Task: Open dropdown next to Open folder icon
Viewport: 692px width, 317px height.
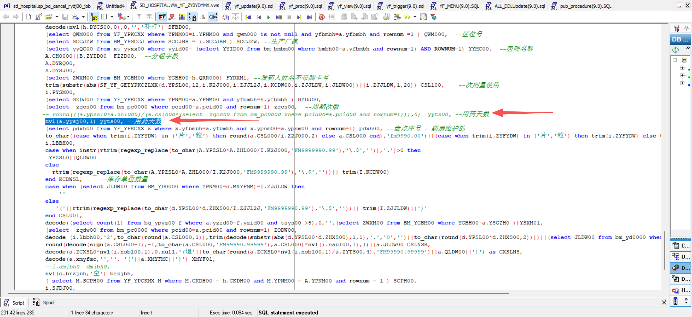Action: pyautogui.click(x=57, y=17)
